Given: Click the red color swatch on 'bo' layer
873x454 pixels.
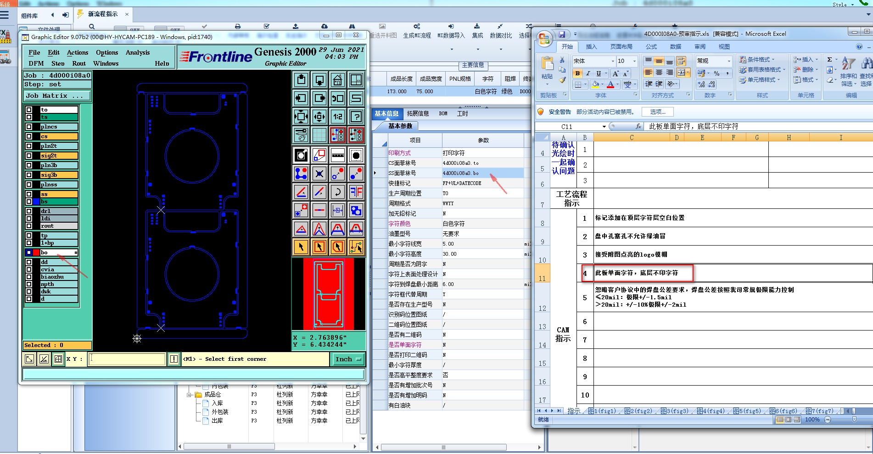Looking at the screenshot, I should click(36, 252).
